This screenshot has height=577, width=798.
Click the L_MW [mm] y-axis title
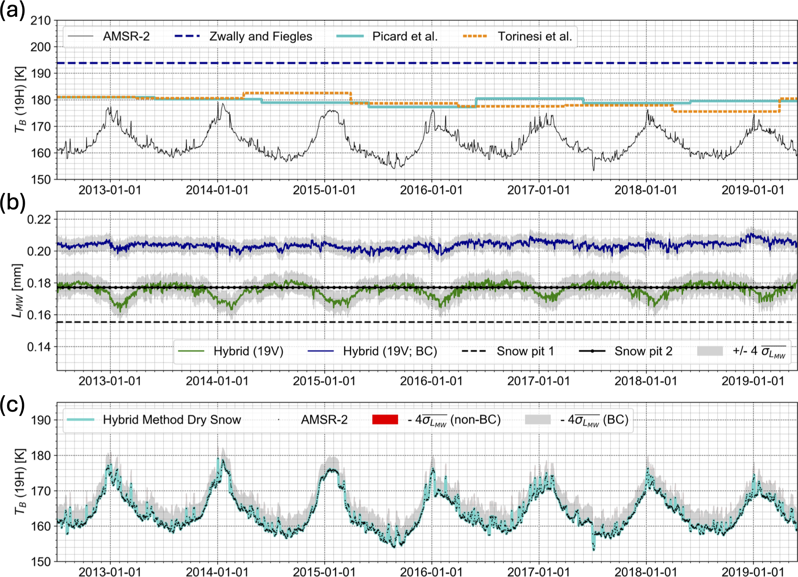coord(17,290)
